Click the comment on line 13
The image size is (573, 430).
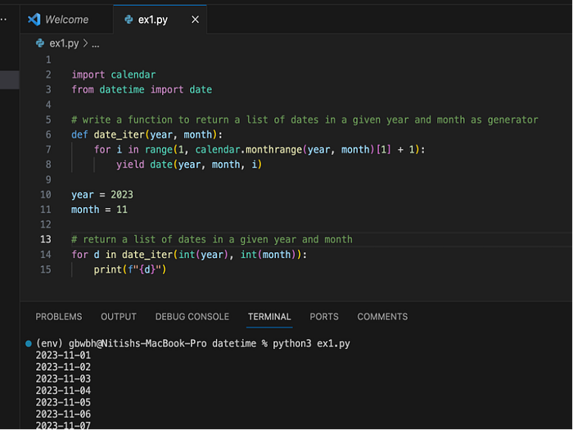[212, 239]
